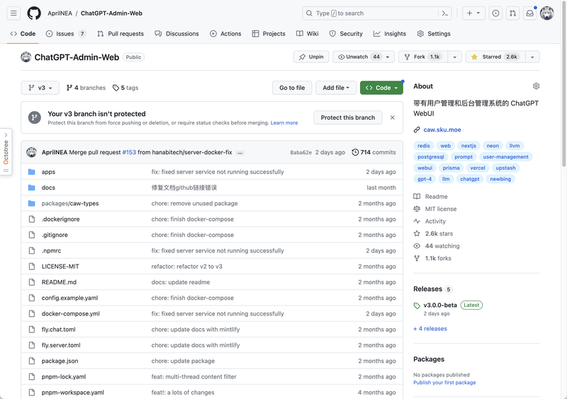The image size is (567, 399).
Task: Open the .dockerignore file
Action: 61,219
